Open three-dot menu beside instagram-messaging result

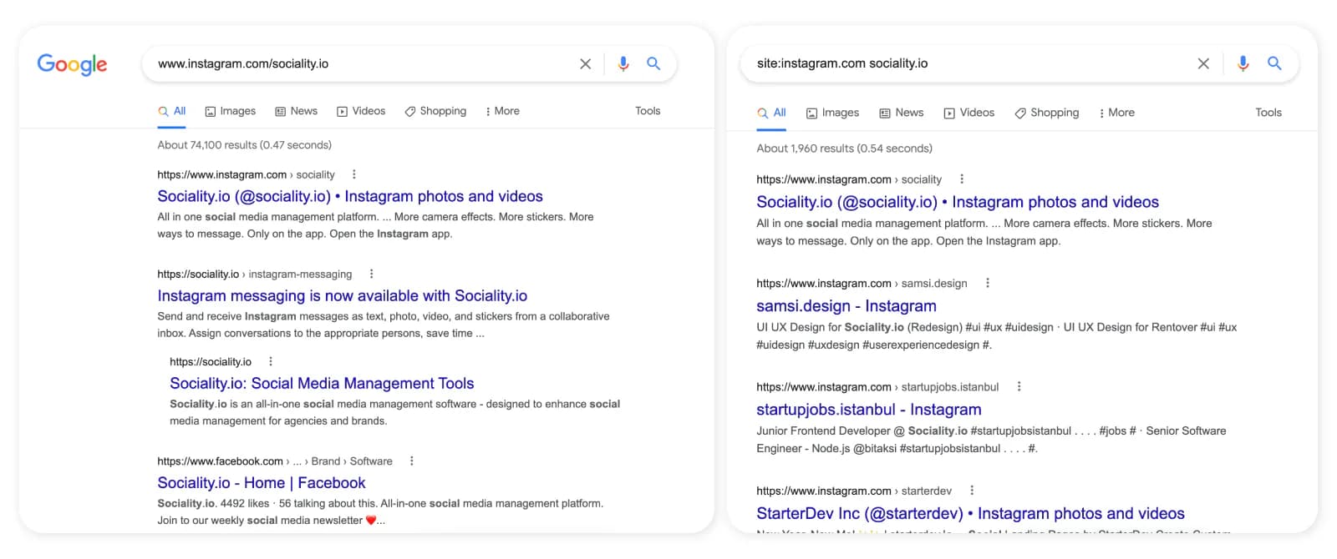coord(372,274)
